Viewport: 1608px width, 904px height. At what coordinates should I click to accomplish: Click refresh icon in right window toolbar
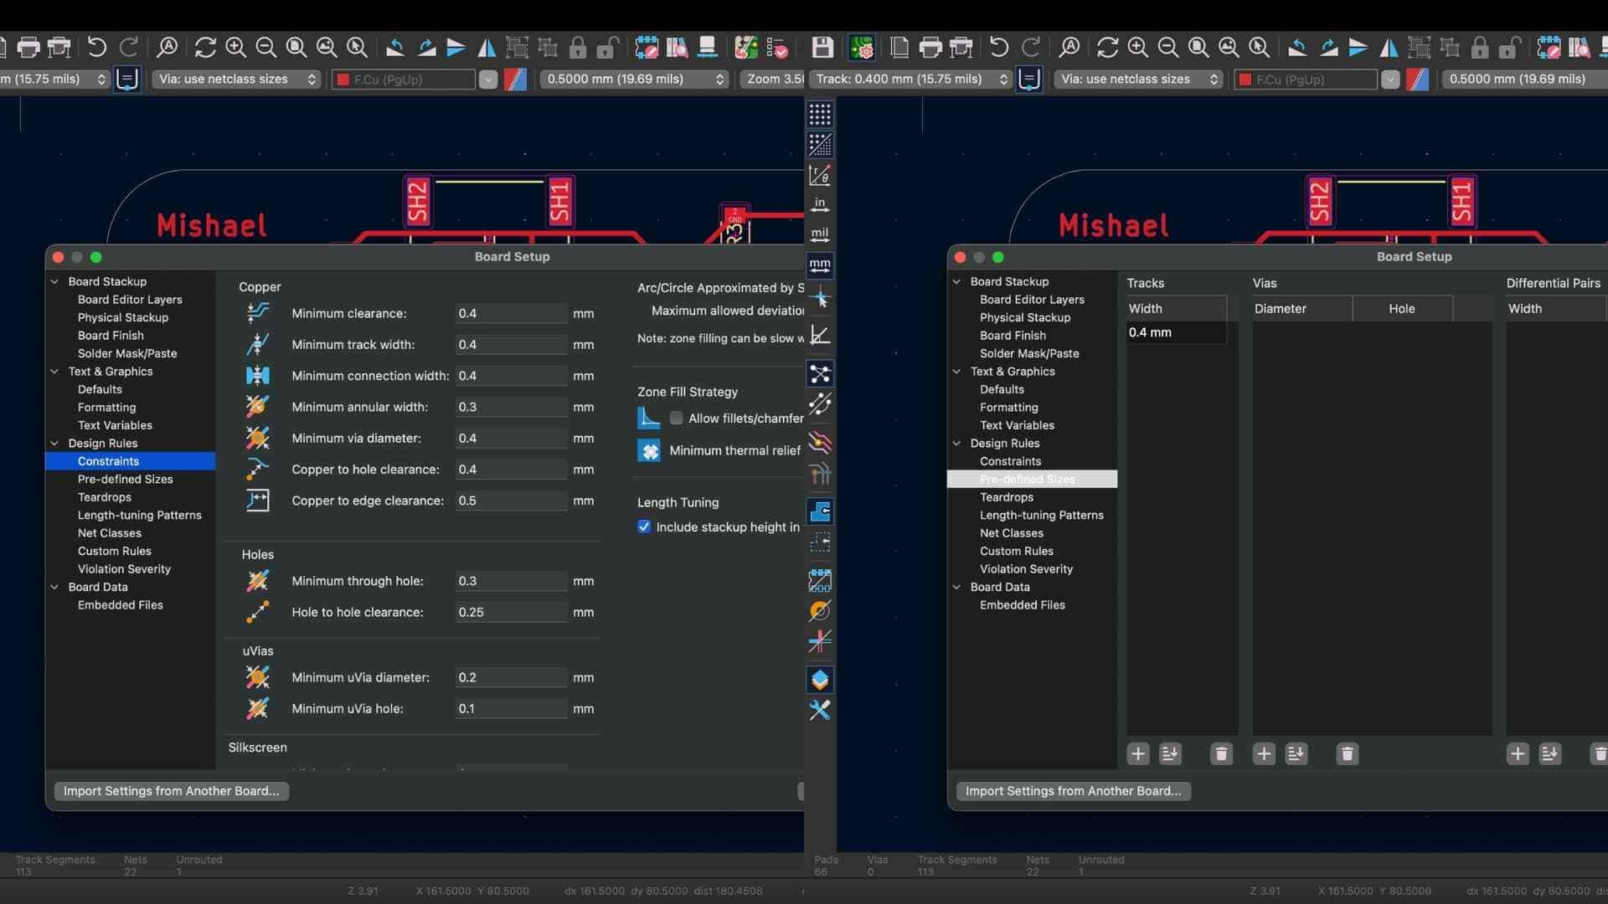[1107, 48]
